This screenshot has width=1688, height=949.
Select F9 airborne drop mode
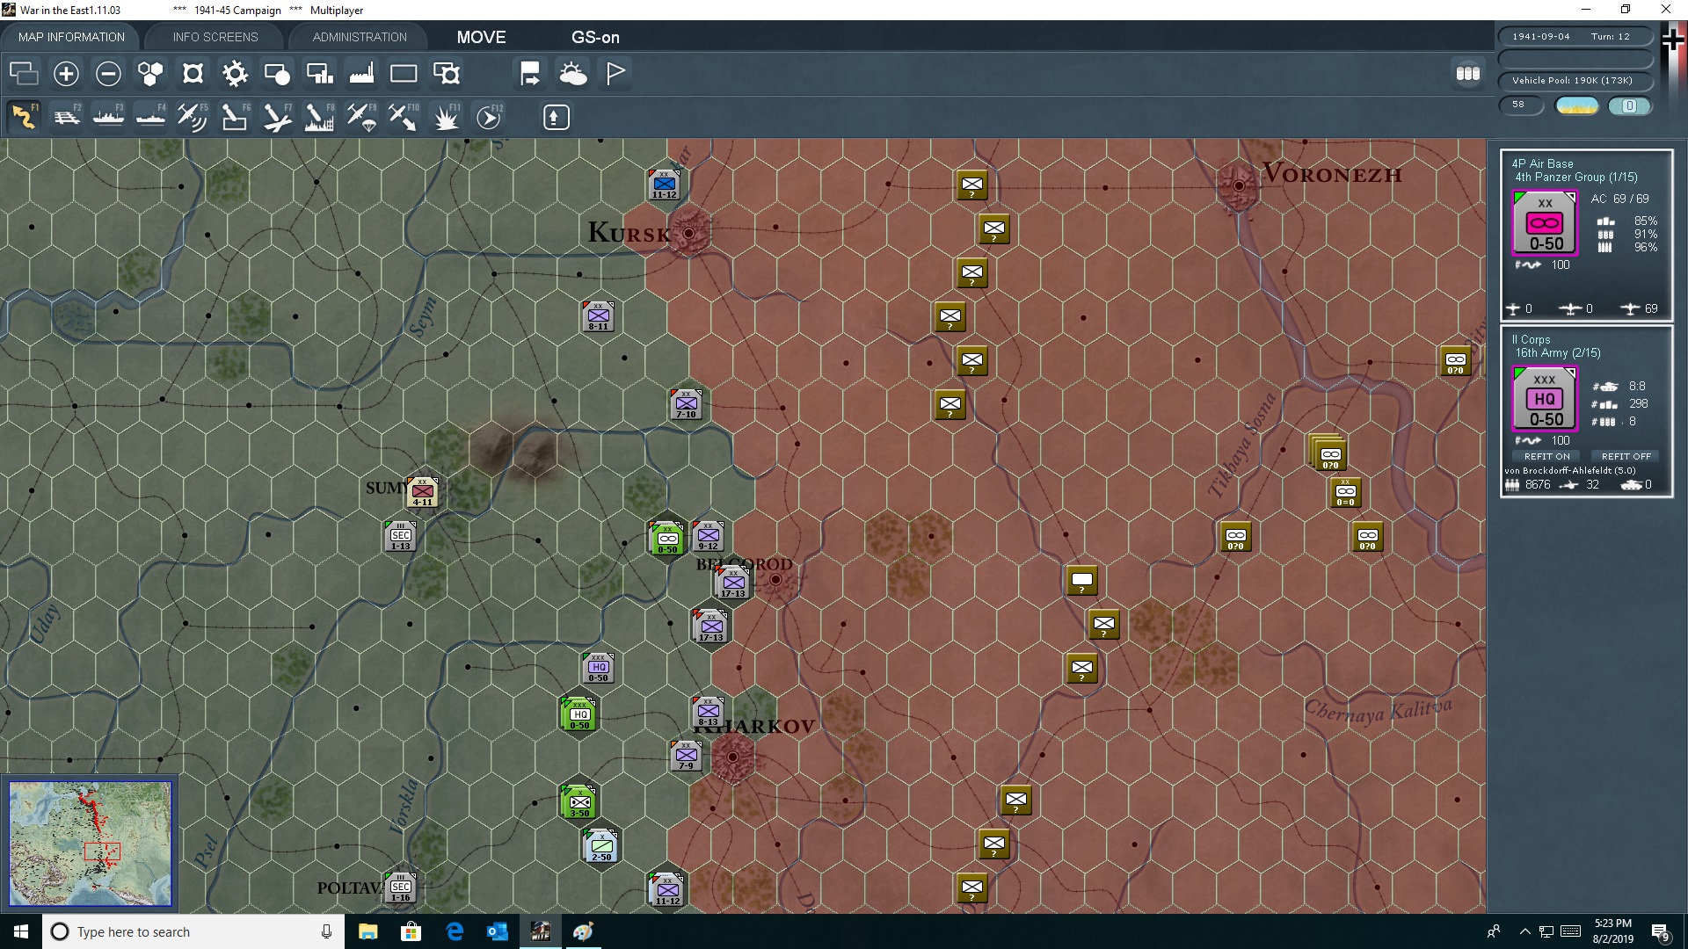[360, 117]
